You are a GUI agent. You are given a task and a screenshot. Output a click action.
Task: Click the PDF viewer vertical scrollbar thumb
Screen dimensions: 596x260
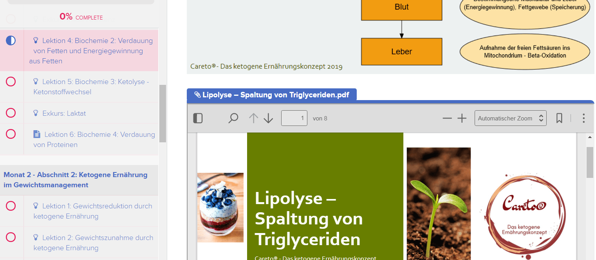click(x=590, y=162)
